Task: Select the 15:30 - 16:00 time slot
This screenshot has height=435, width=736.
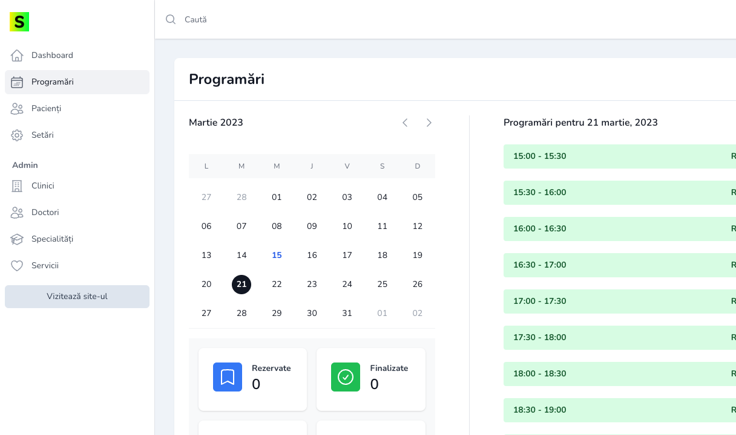Action: click(x=620, y=193)
